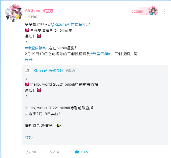Image resolution: width=171 pixels, height=158 pixels.
Task: Open the inline #绊爱信箱# hashtag after 投到
Action: coord(100,54)
